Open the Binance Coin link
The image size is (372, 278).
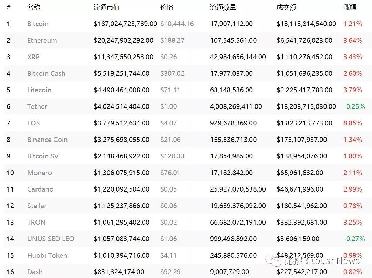click(x=48, y=140)
